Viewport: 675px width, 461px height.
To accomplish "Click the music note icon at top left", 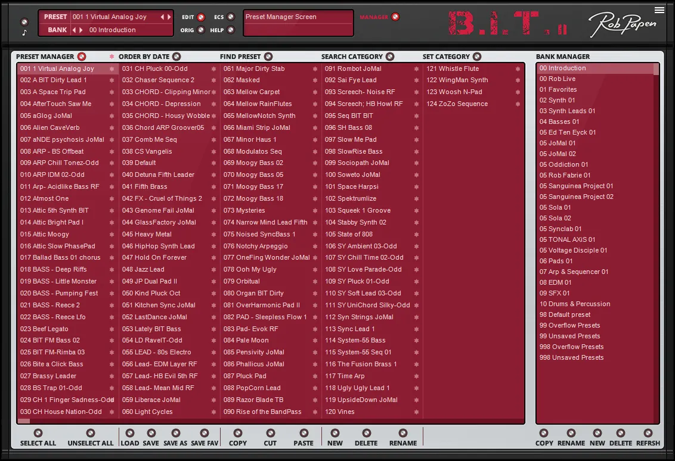I will pos(24,32).
